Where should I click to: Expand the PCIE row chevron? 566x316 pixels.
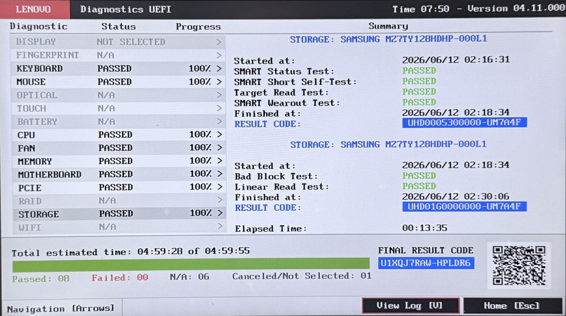[x=220, y=187]
